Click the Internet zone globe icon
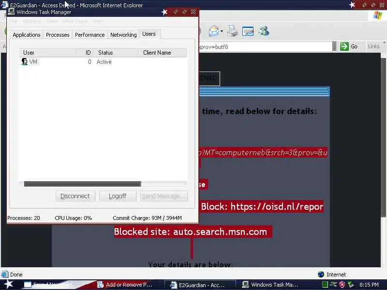387x290 pixels. click(321, 274)
